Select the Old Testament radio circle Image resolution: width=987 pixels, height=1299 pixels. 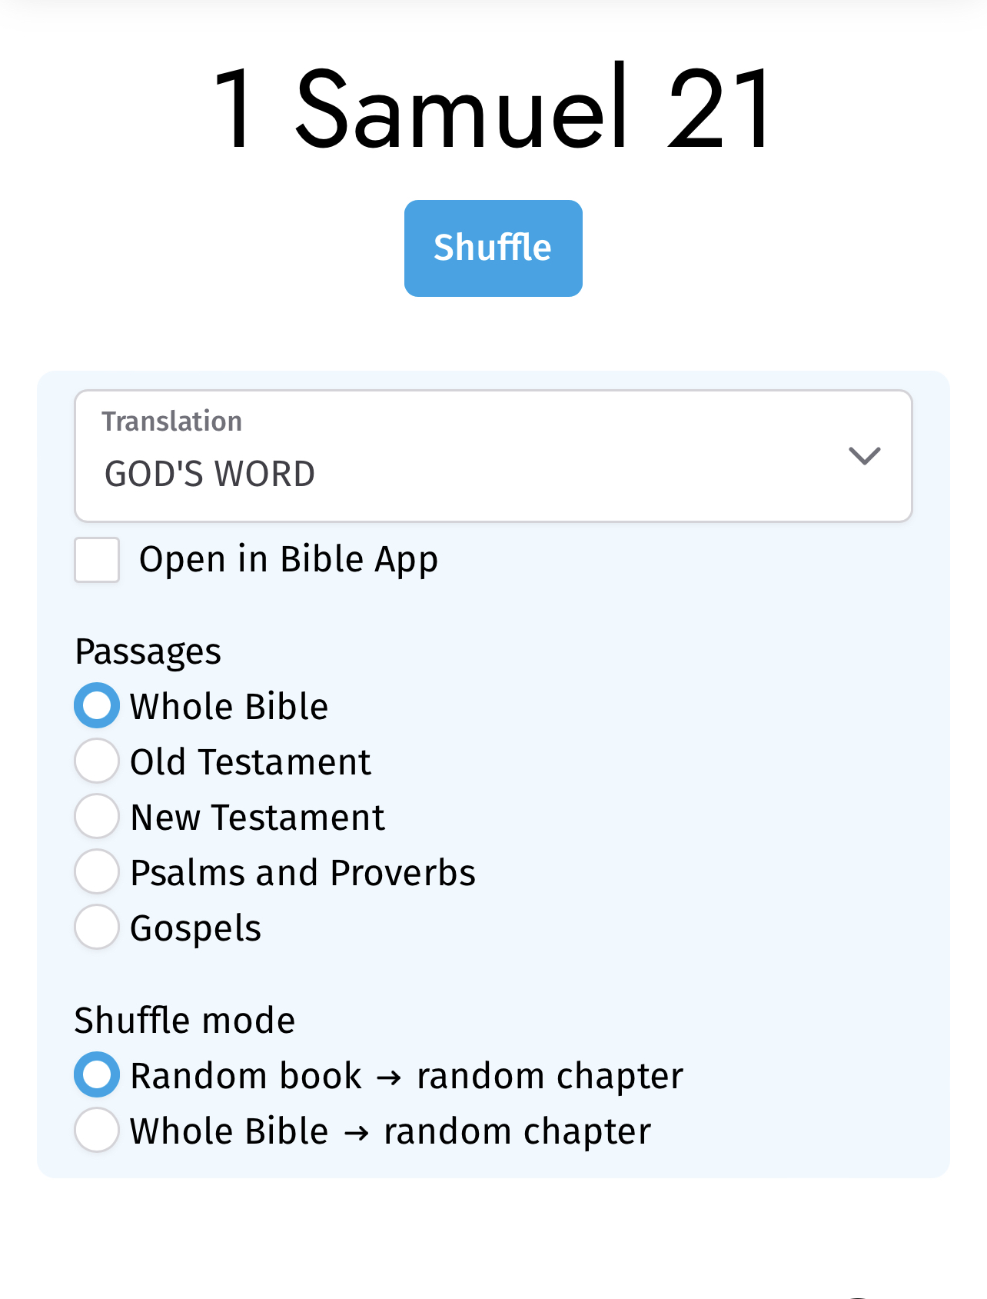(x=97, y=761)
